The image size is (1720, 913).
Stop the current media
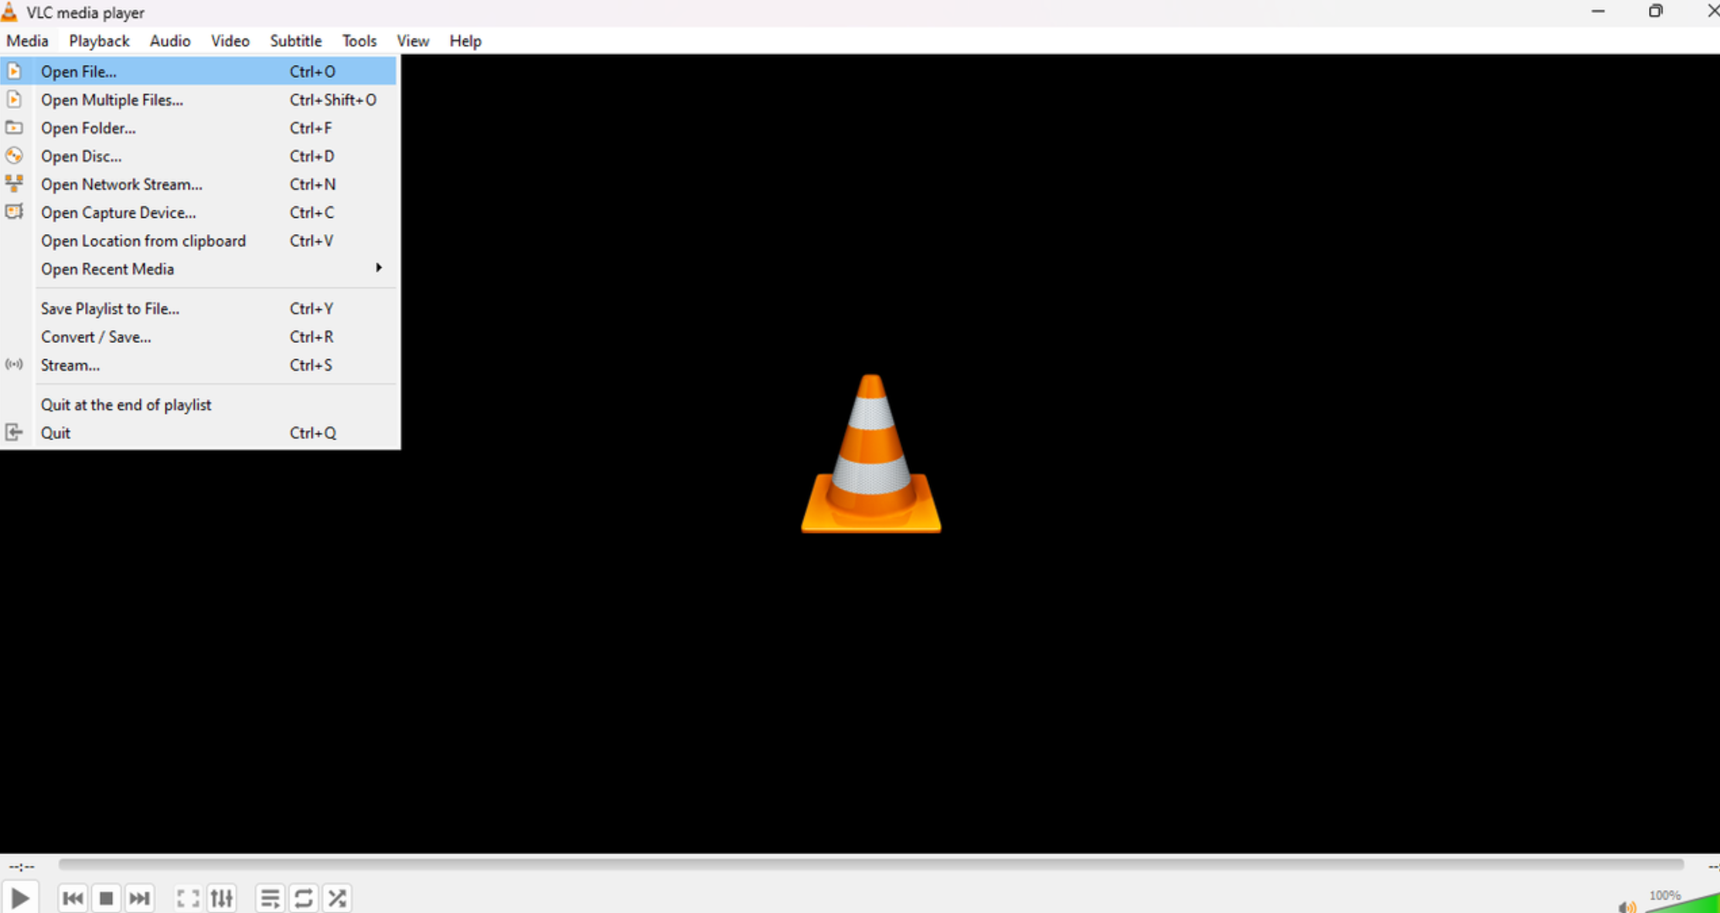(107, 898)
